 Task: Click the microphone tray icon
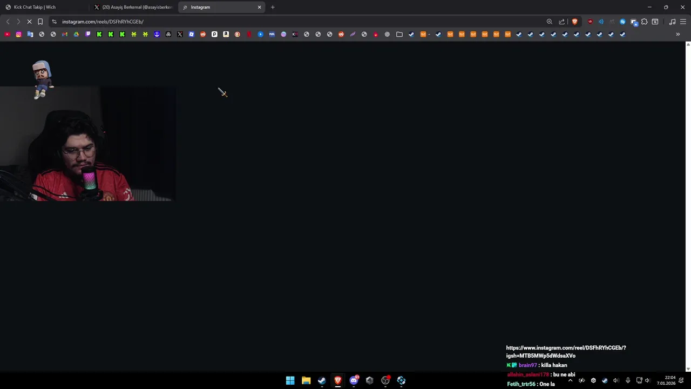click(627, 380)
